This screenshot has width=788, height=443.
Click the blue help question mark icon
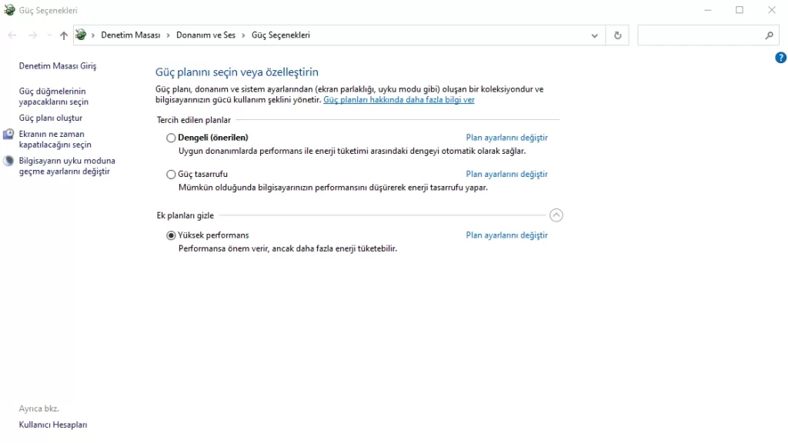tap(780, 58)
